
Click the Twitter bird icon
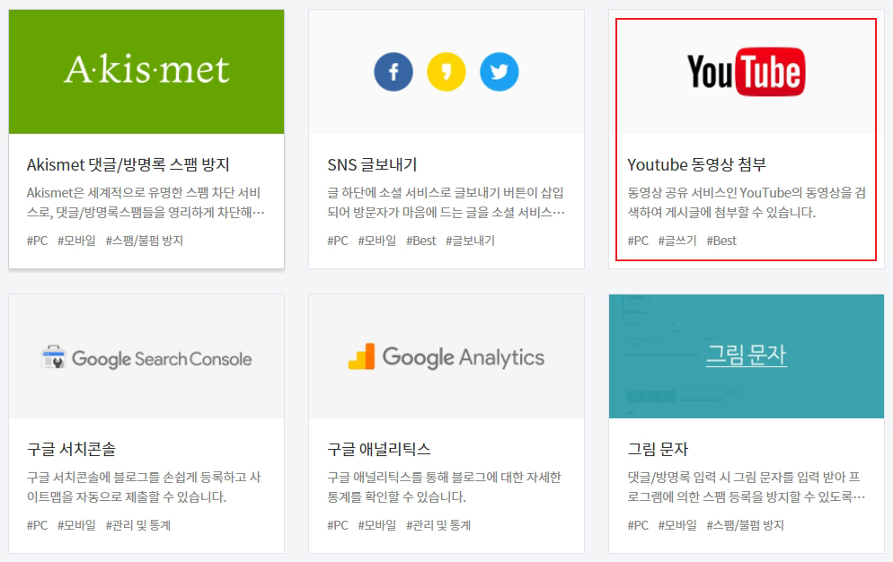tap(500, 72)
